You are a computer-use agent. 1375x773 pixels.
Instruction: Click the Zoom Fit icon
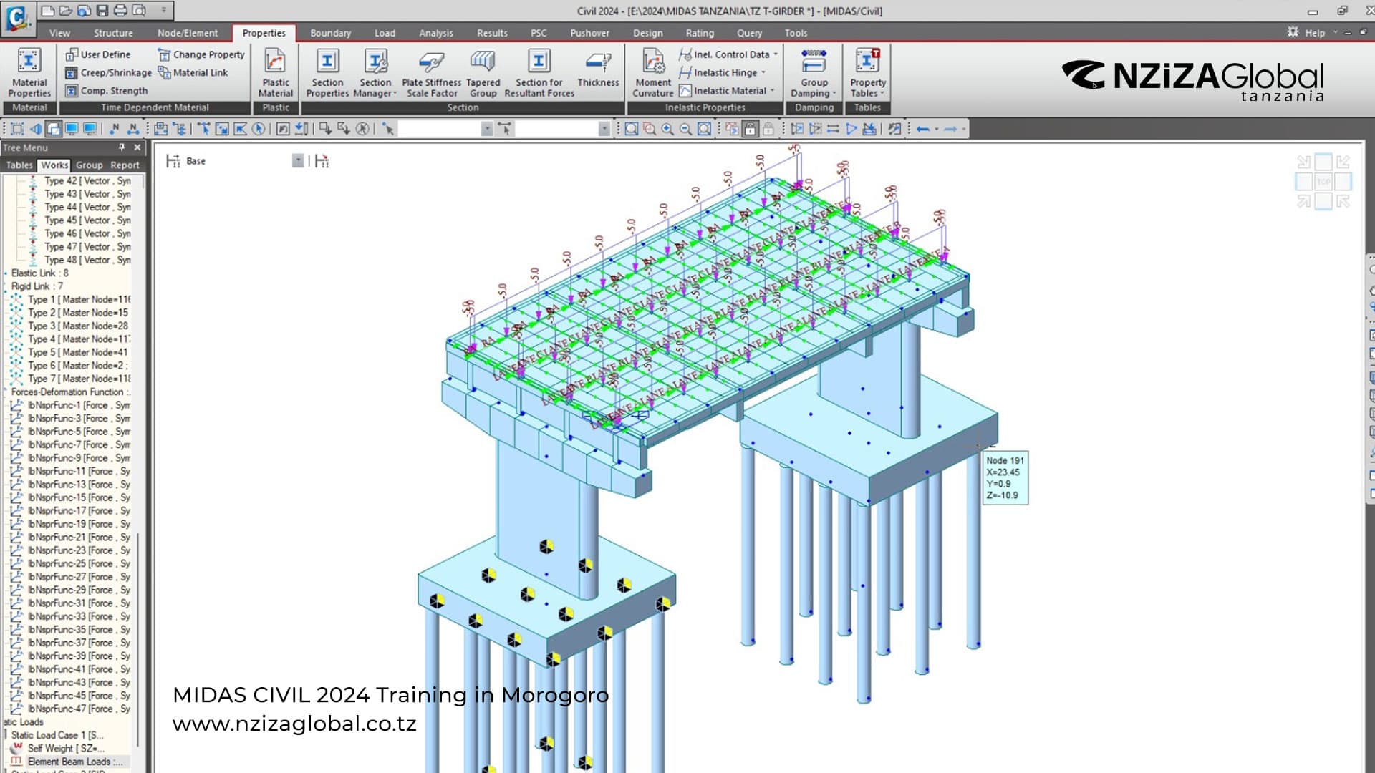[x=631, y=129]
